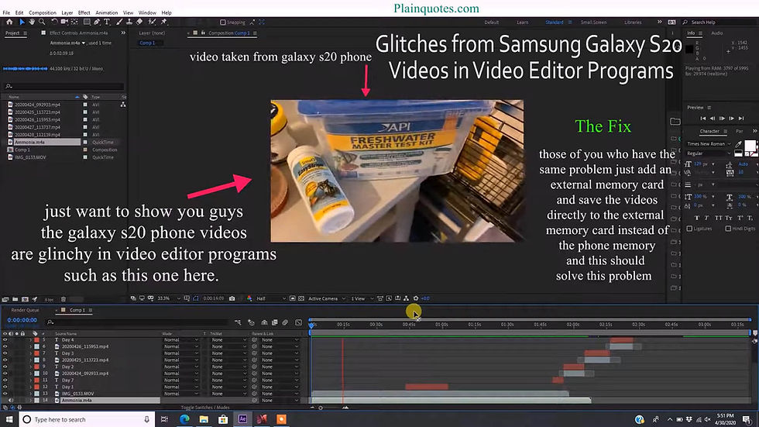Screen dimensions: 759x427
Task: Open Microsoft Edge from taskbar
Action: 184,419
